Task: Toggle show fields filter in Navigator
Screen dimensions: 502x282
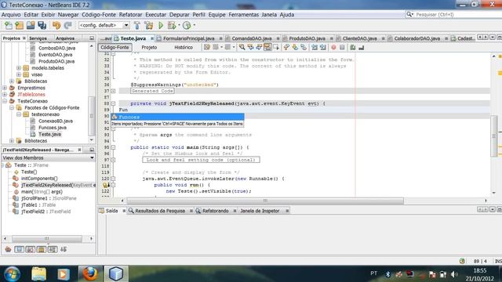Action: pos(19,249)
